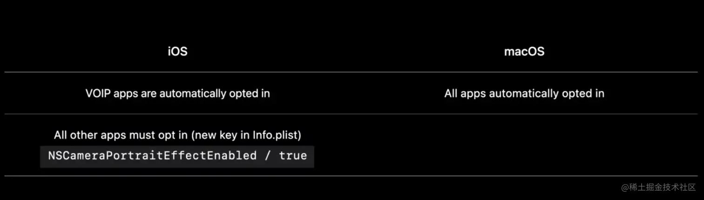Image resolution: width=704 pixels, height=200 pixels.
Task: Click the iOS column header
Action: 177,52
